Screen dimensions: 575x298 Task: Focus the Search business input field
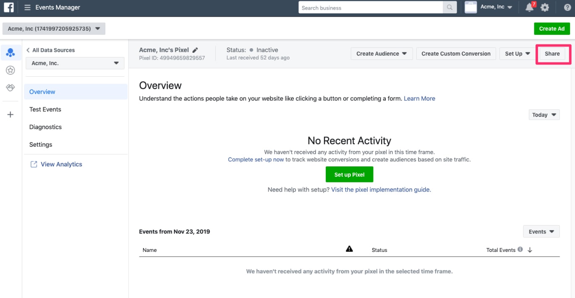point(371,8)
